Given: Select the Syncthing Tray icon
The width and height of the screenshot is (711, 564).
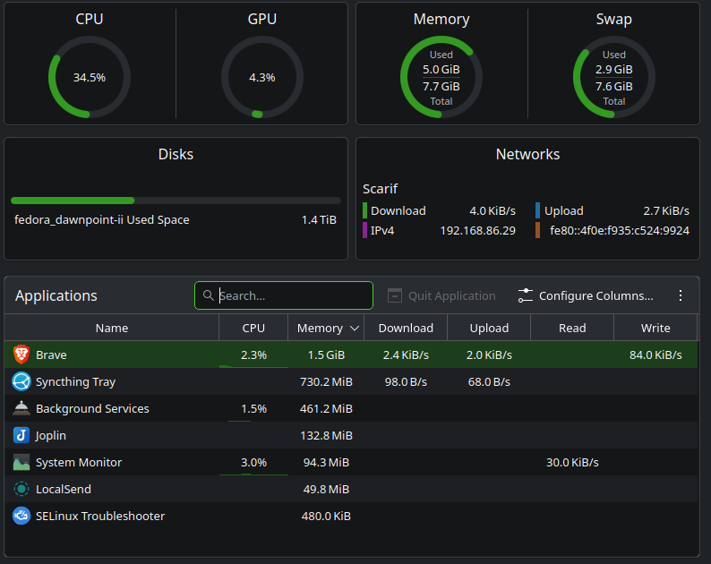Looking at the screenshot, I should pos(21,381).
